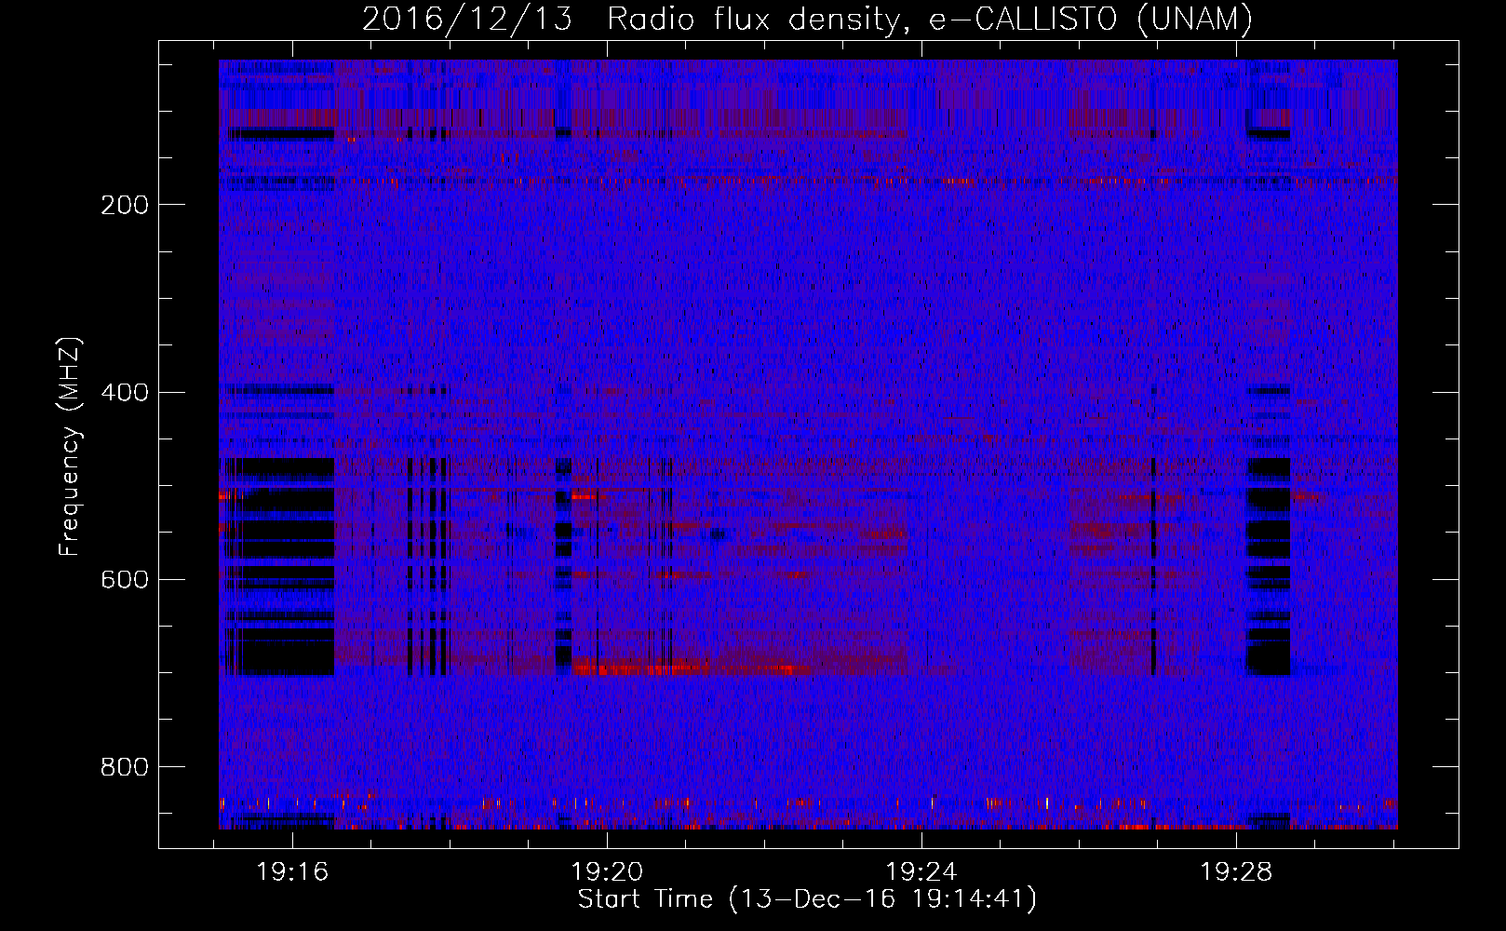Viewport: 1506px width, 931px height.
Task: Click the 400 frequency tick label
Action: tap(125, 392)
